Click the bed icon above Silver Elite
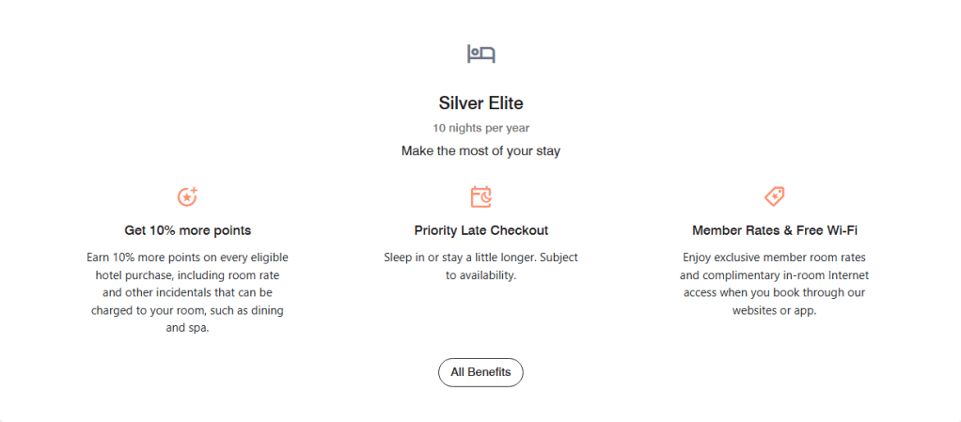This screenshot has width=961, height=422. (480, 54)
